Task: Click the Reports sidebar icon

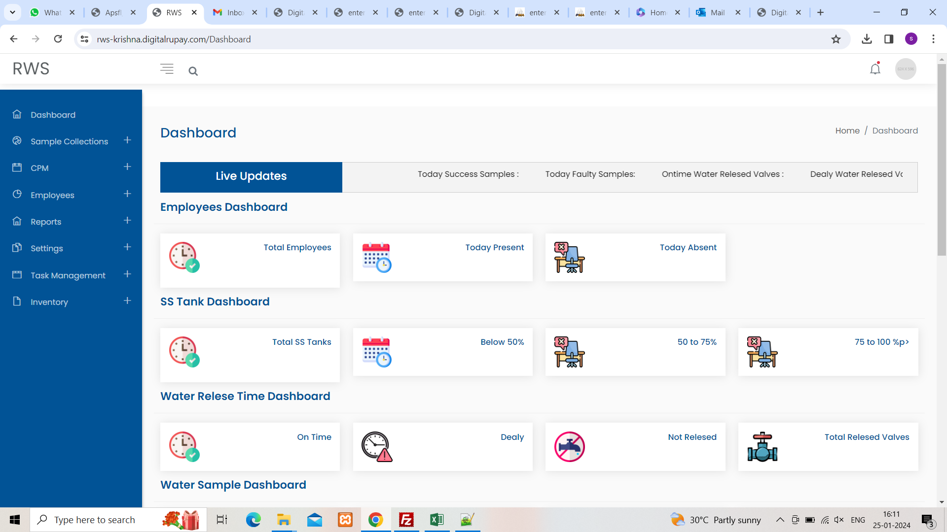Action: [x=17, y=221]
